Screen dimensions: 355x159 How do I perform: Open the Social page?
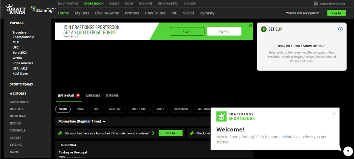pos(188,13)
